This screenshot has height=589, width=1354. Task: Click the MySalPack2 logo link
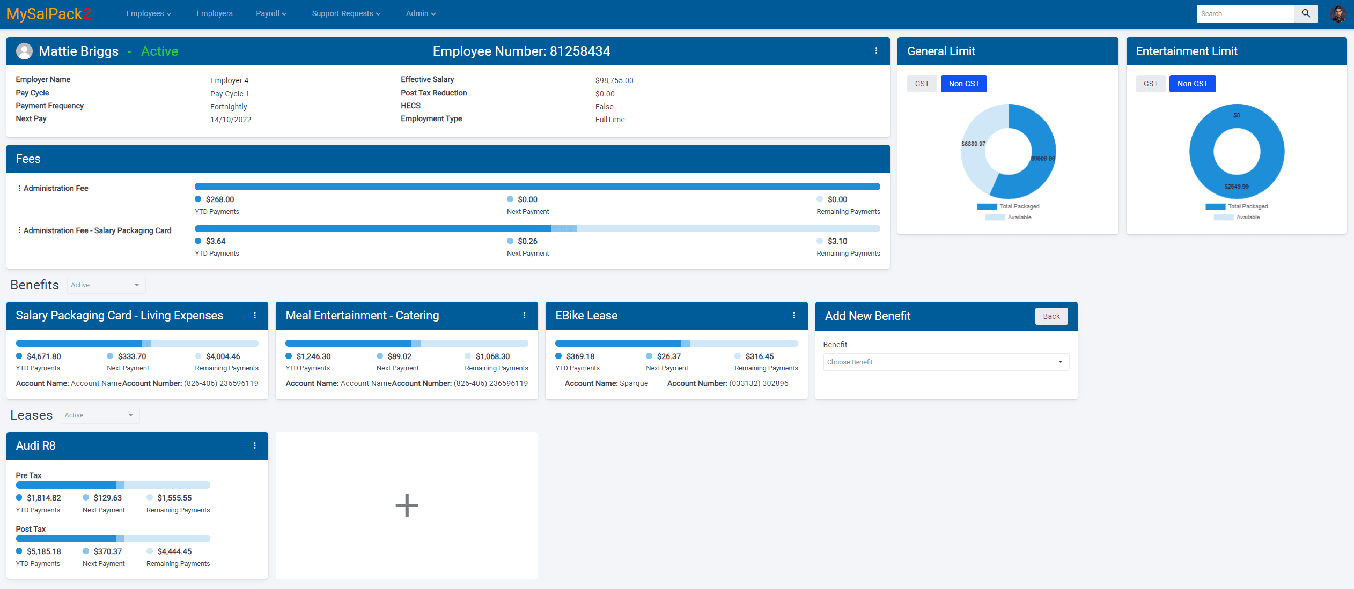(49, 14)
